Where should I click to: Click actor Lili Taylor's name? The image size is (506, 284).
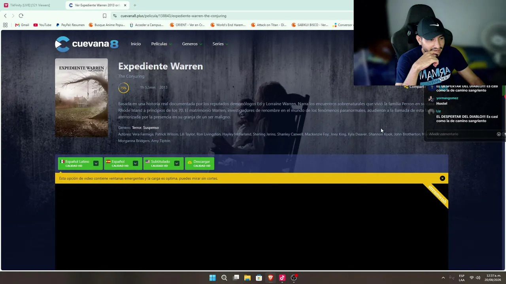[187, 134]
